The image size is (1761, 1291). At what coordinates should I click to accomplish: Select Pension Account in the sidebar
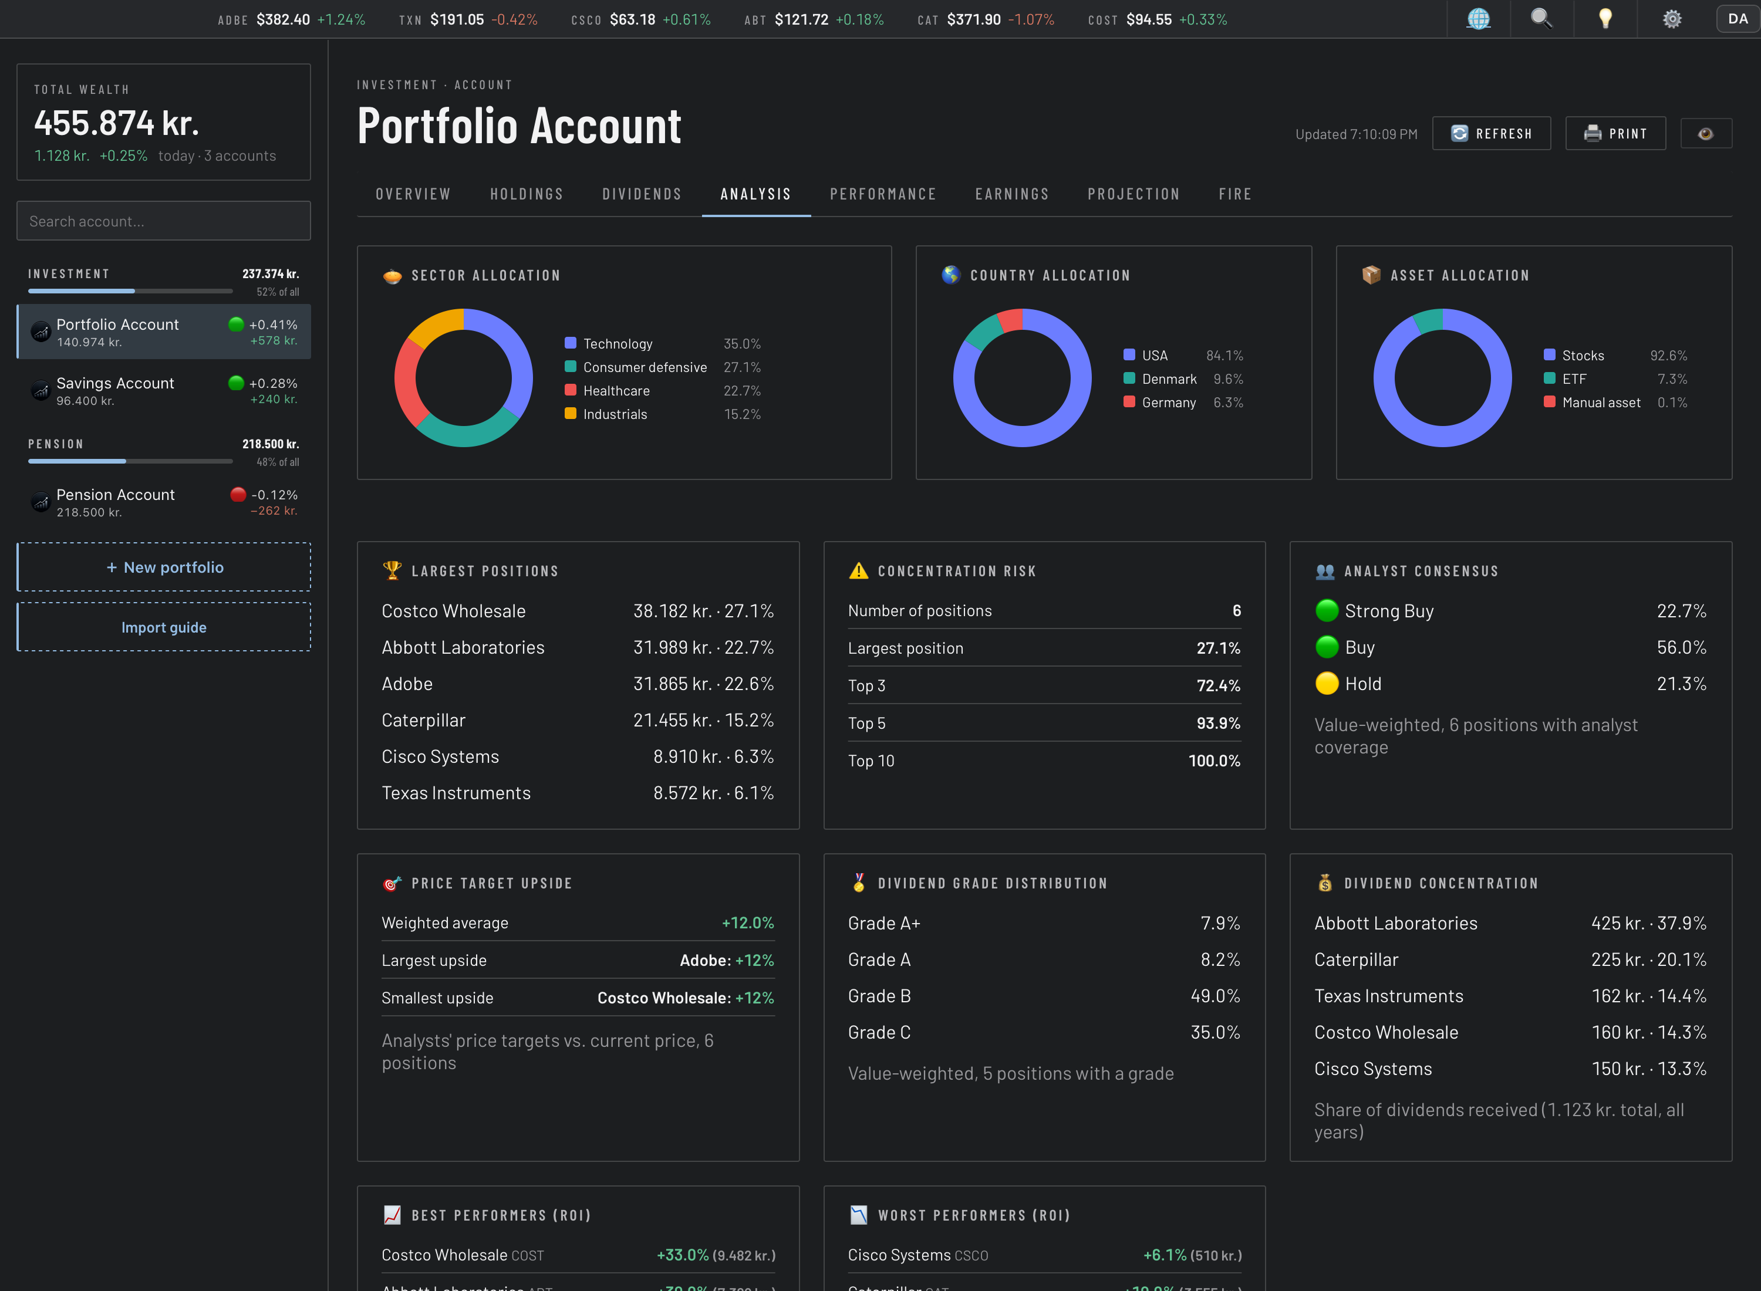pos(163,502)
